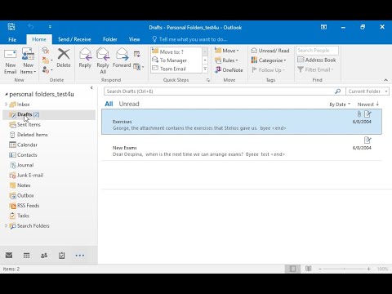The image size is (392, 294).
Task: Reply to the selected message
Action: tap(85, 58)
